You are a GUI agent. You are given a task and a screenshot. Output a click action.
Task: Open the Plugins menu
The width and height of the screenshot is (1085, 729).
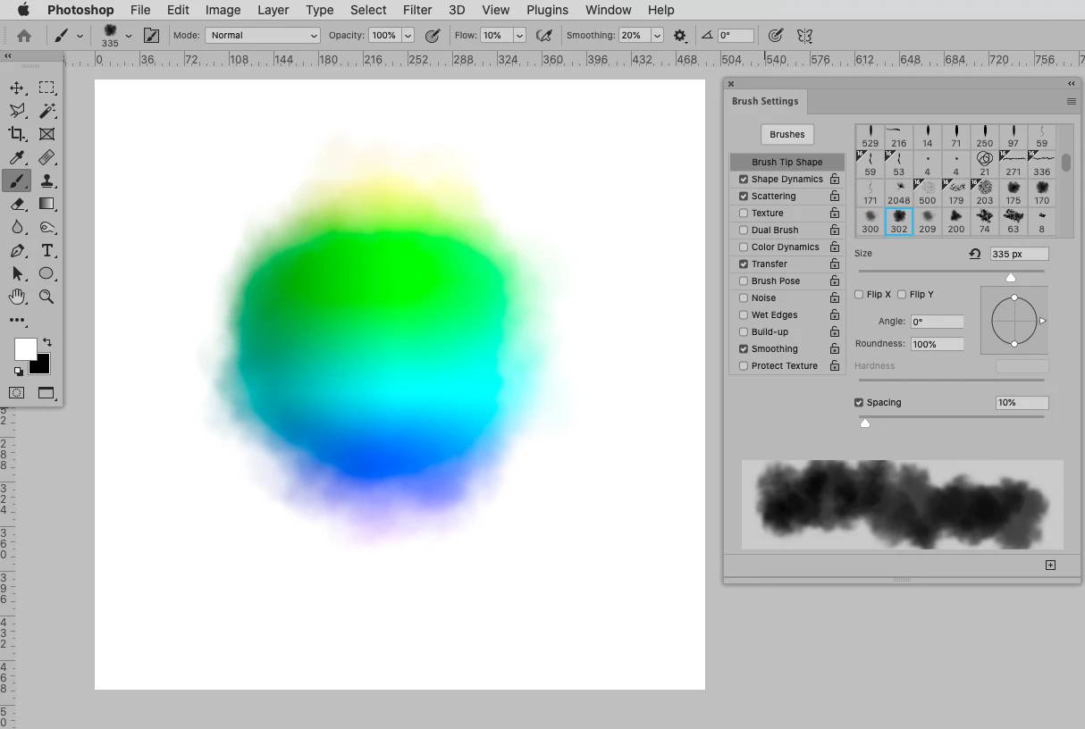[x=547, y=10]
